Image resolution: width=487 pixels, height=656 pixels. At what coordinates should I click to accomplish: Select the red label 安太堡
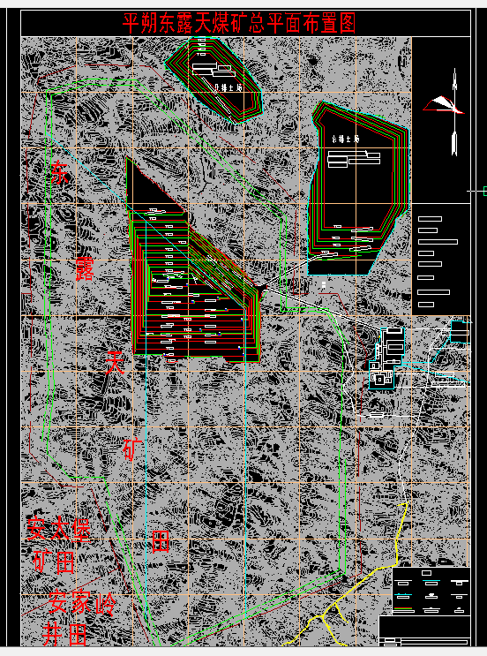point(58,529)
